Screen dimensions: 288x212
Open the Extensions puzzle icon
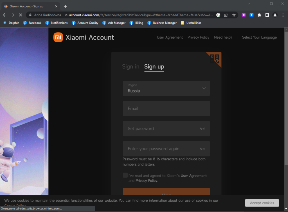tap(259, 15)
